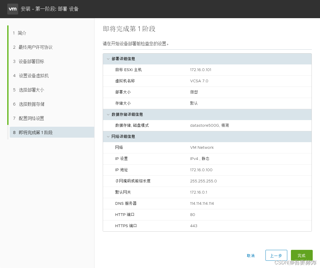The width and height of the screenshot is (320, 268).
Task: Select step 8 即将完成第 1 阶段
Action: [x=52, y=132]
